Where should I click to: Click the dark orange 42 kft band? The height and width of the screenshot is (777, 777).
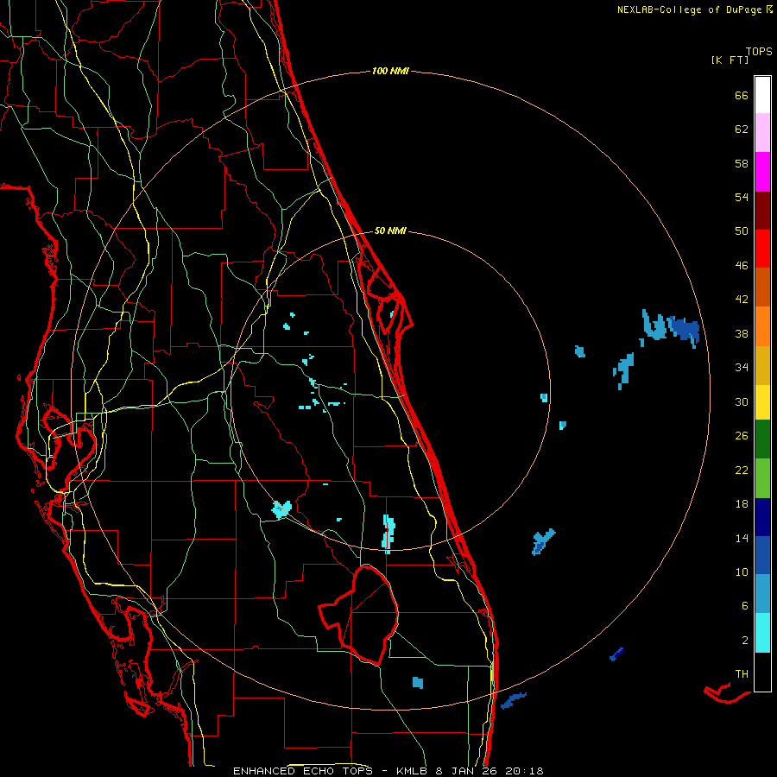762,287
